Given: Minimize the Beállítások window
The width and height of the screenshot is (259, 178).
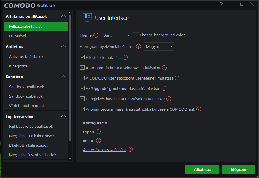Looking at the screenshot, I should click(x=231, y=4).
